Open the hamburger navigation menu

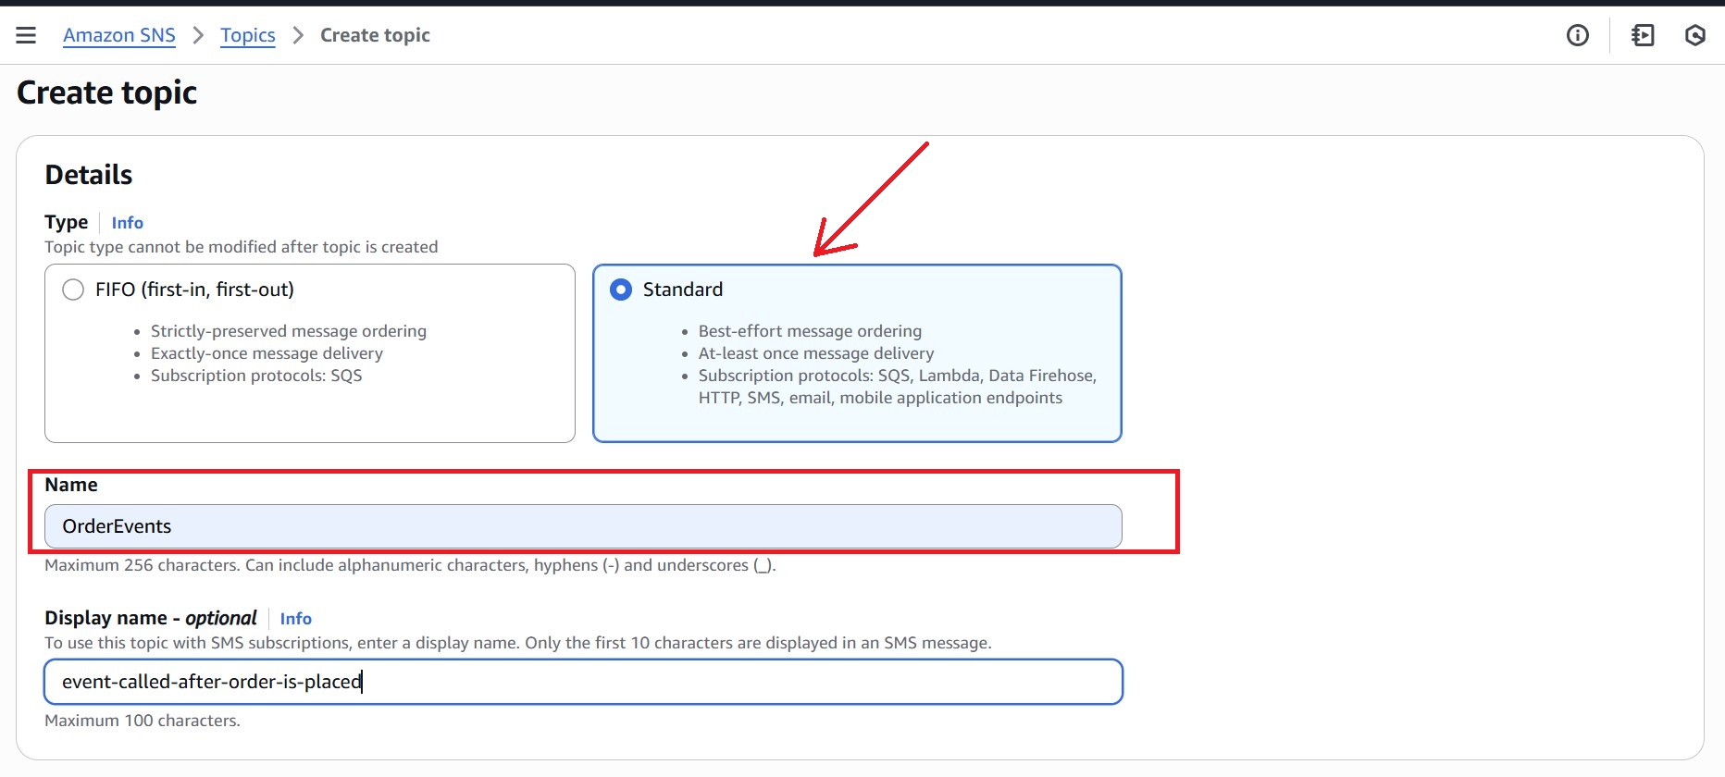click(26, 35)
